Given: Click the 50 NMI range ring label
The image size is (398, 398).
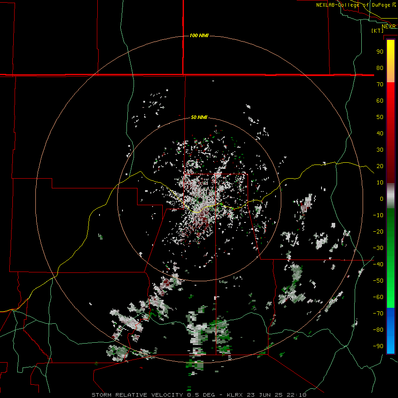Looking at the screenshot, I should tap(199, 117).
